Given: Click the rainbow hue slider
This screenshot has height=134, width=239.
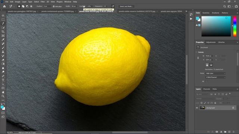Looking at the screenshot, I should (x=235, y=26).
